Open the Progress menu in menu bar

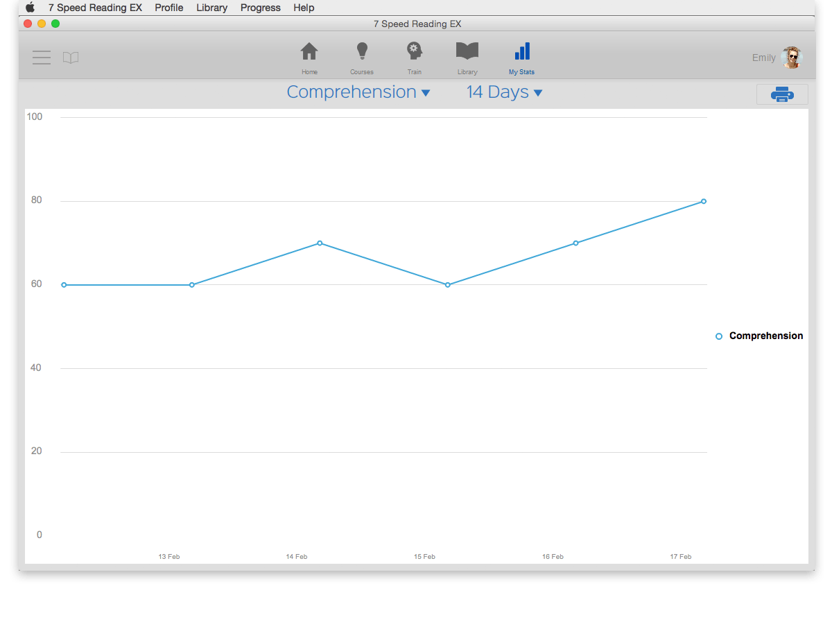coord(261,8)
